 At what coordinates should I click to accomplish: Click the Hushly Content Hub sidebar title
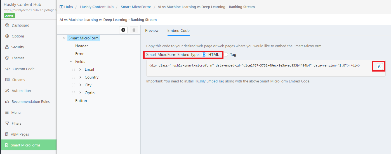click(22, 4)
